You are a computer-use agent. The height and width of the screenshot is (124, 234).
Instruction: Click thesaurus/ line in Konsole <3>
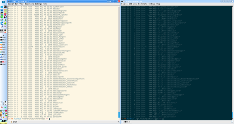(x=149, y=103)
